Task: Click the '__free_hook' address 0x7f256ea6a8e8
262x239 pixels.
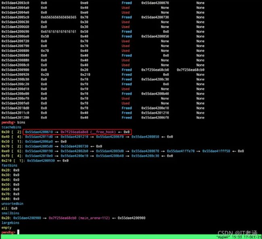Action: pyautogui.click(x=74, y=132)
